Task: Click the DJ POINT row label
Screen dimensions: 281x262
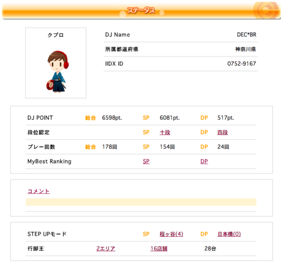Action: (40, 118)
